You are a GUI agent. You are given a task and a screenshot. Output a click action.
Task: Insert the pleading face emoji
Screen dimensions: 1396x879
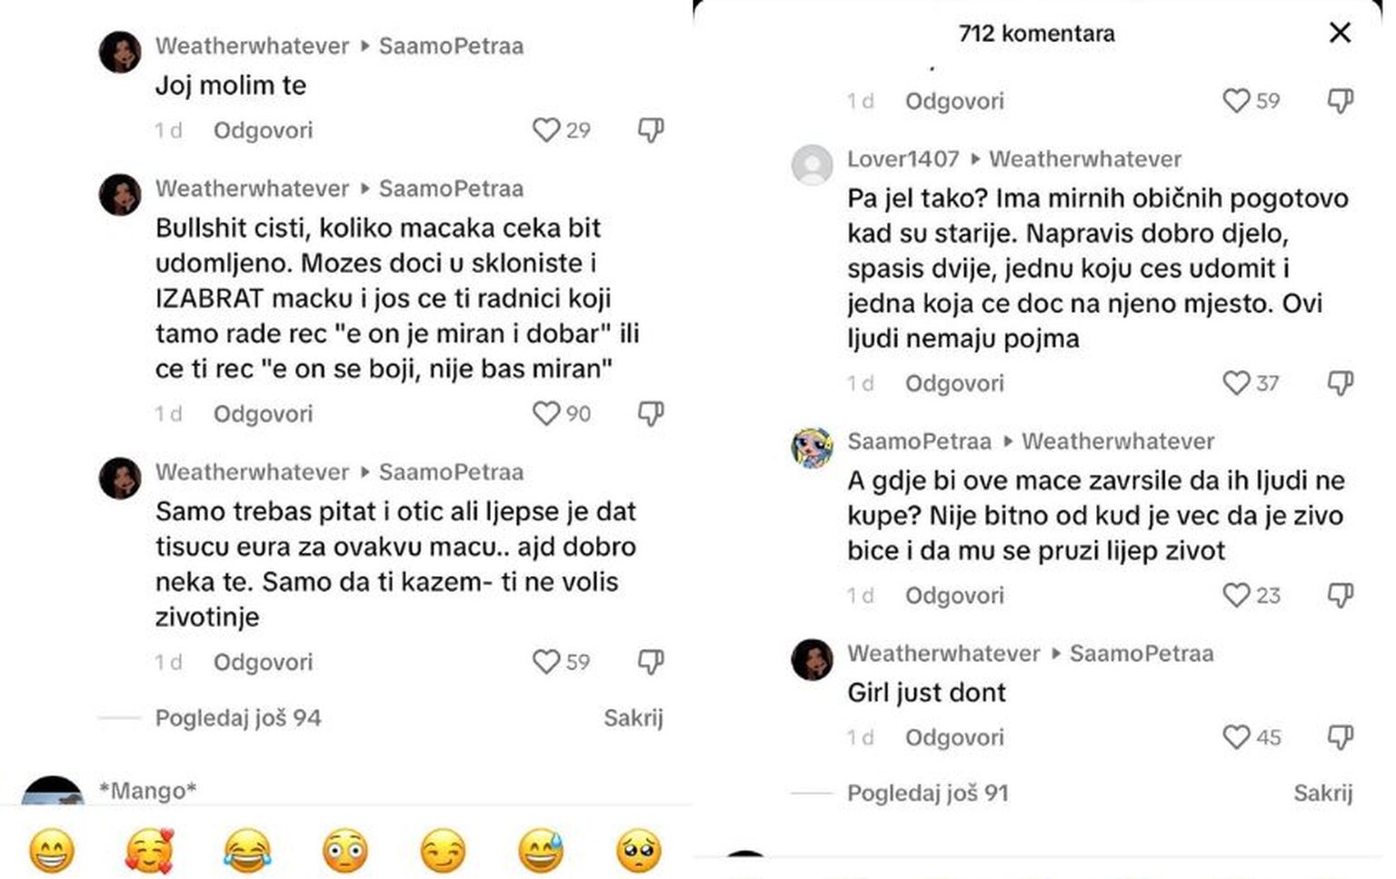(x=639, y=851)
